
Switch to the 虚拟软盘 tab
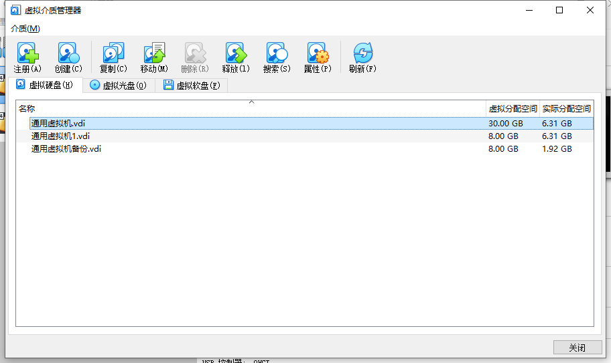point(192,86)
